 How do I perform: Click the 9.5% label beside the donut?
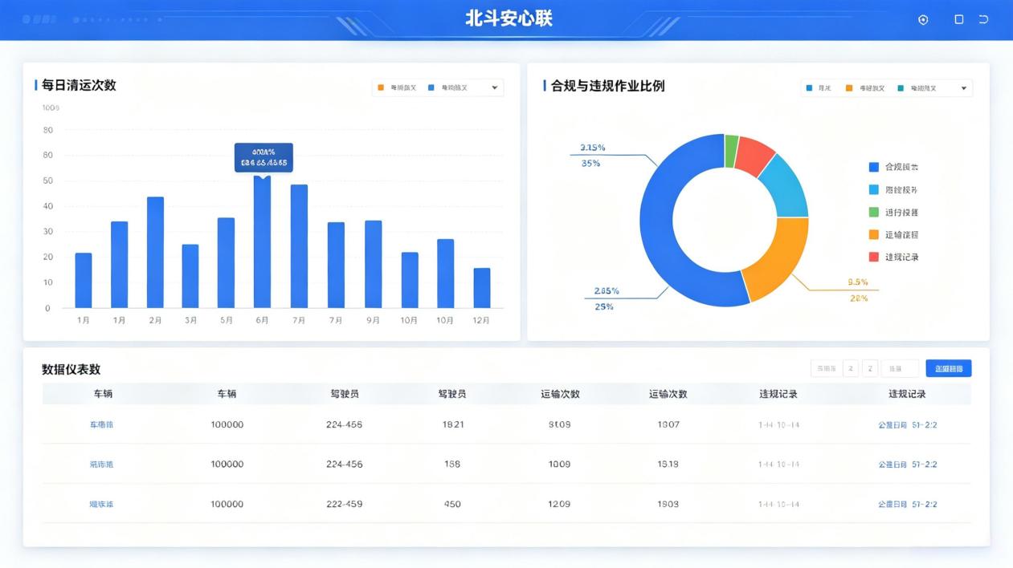pos(858,282)
